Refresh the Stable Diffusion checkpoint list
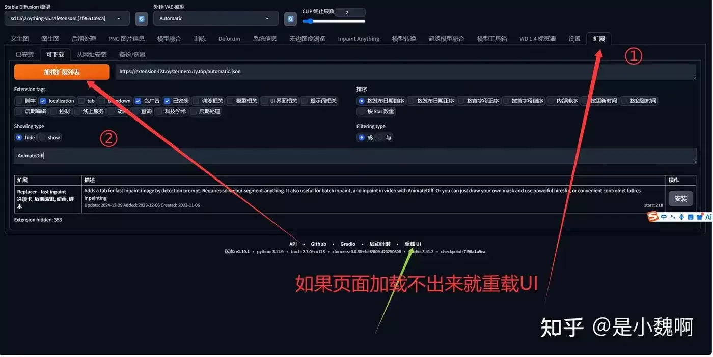 point(141,19)
